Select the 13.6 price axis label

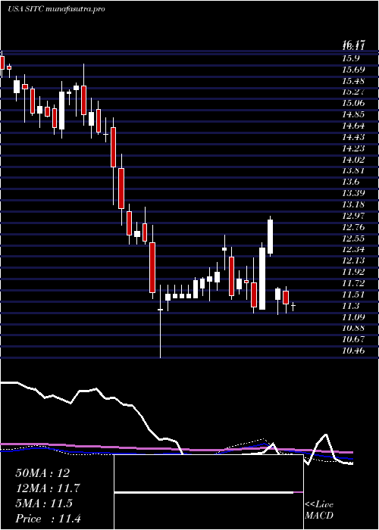(350, 182)
